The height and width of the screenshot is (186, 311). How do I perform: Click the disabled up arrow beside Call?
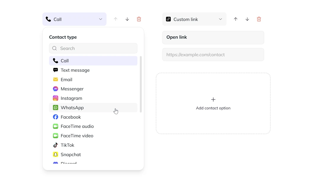[x=116, y=19]
